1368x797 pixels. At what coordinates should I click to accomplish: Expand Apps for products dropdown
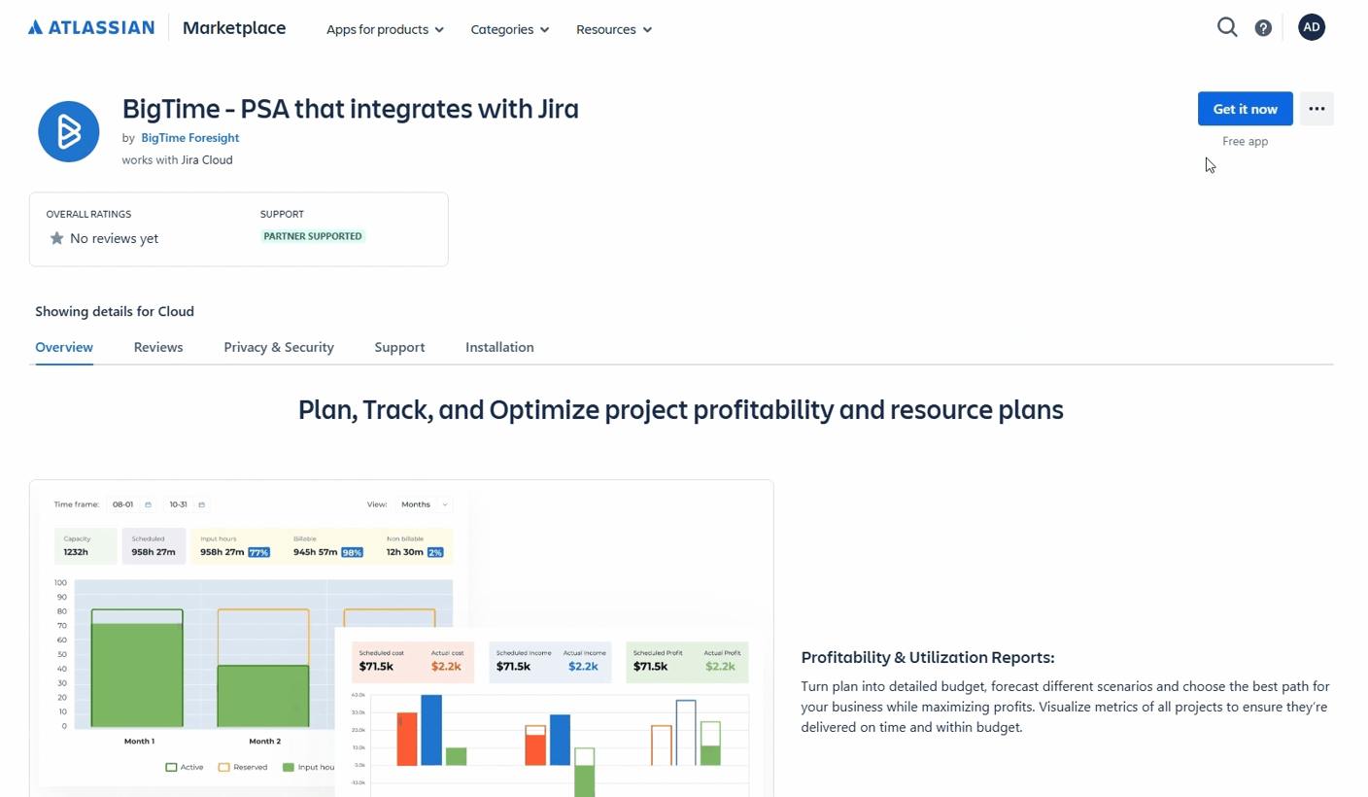[x=385, y=29]
